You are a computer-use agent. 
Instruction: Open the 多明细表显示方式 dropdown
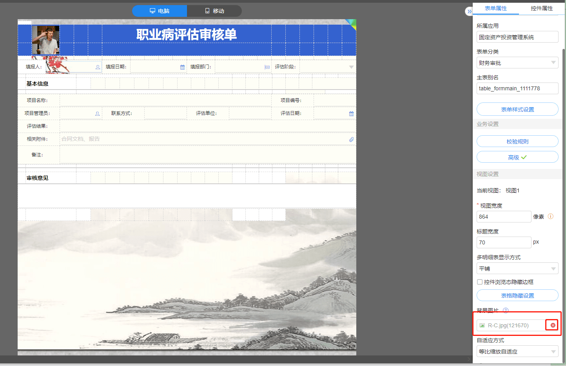pyautogui.click(x=517, y=269)
